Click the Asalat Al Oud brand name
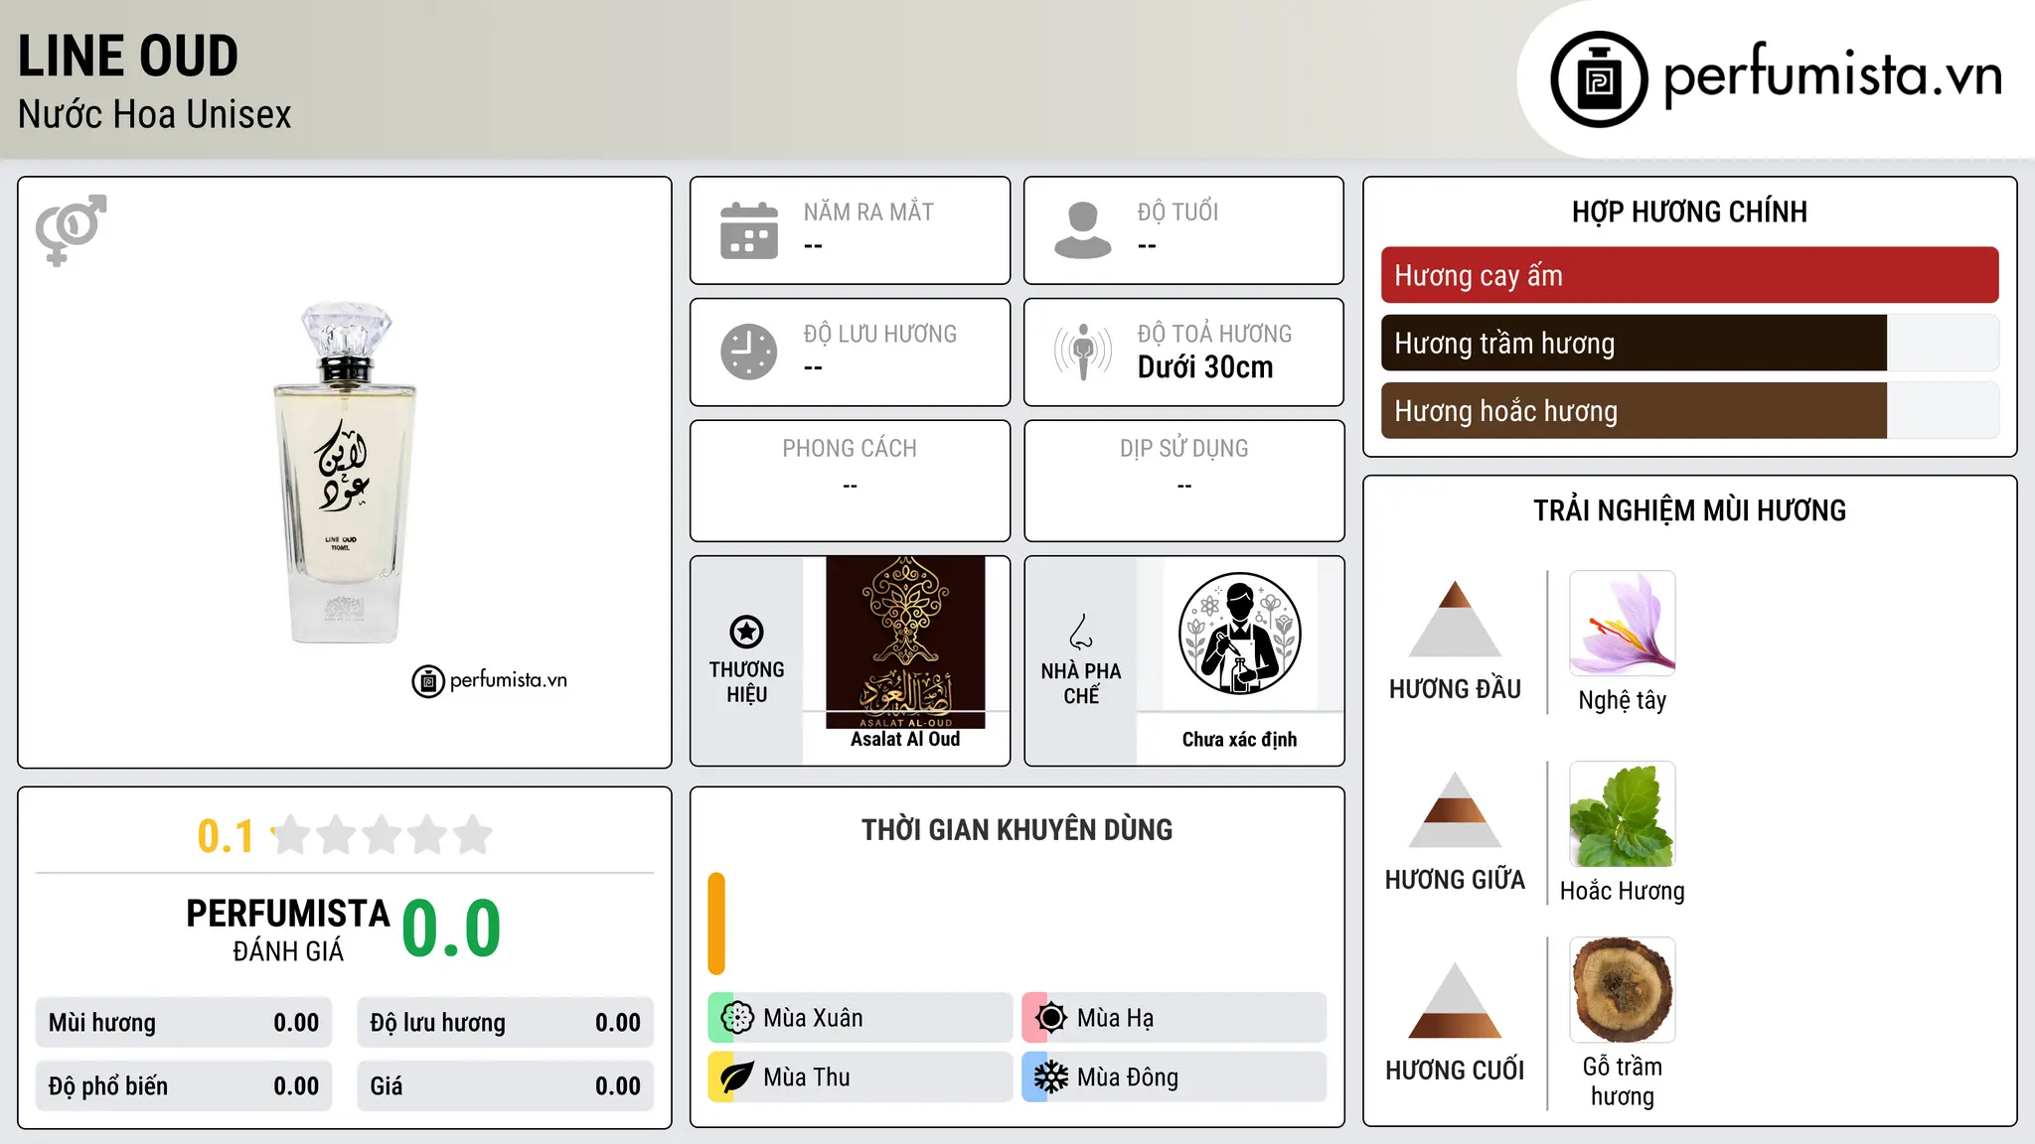This screenshot has height=1144, width=2035. pos(905,739)
